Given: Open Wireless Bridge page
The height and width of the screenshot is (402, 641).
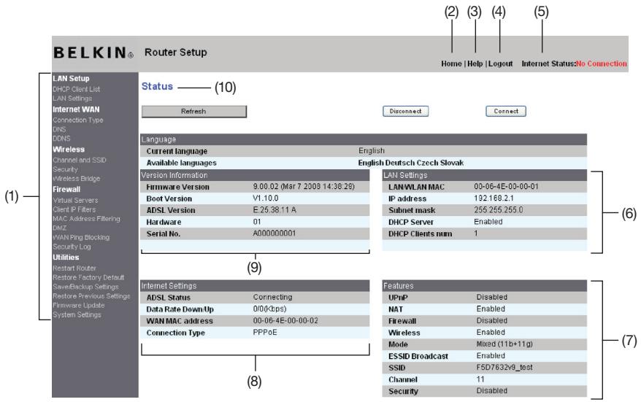Looking at the screenshot, I should 77,179.
